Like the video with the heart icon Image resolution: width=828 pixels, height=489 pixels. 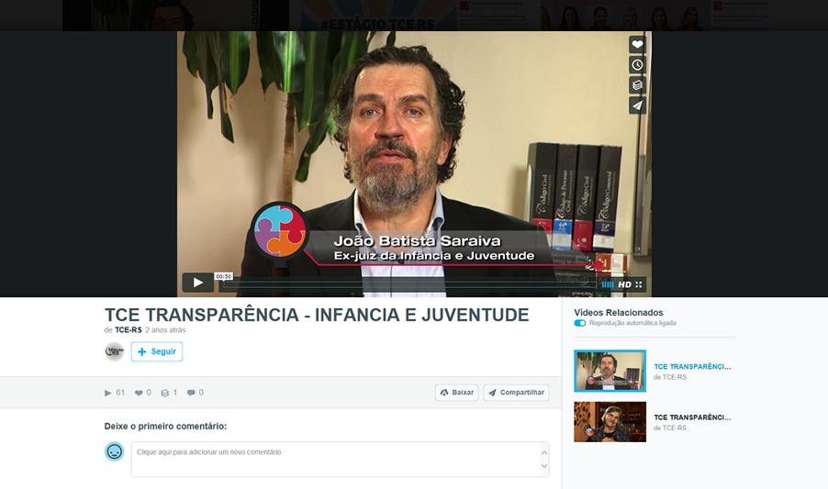[x=637, y=44]
